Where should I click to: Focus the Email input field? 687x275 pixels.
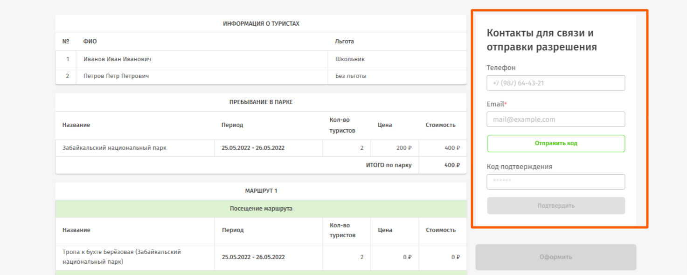tap(555, 120)
